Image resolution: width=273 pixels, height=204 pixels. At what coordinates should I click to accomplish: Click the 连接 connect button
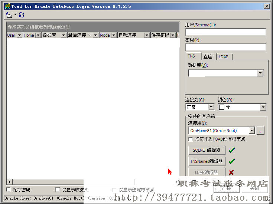point(226,188)
